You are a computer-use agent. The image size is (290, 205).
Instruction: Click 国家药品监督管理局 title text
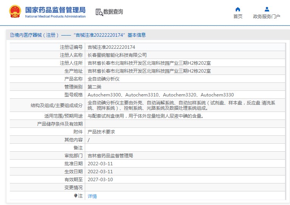(55, 10)
